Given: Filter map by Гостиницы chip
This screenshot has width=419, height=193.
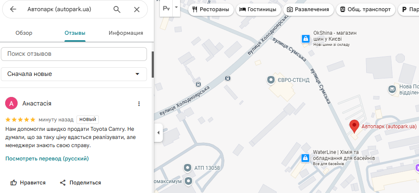Looking at the screenshot, I should click(x=258, y=9).
